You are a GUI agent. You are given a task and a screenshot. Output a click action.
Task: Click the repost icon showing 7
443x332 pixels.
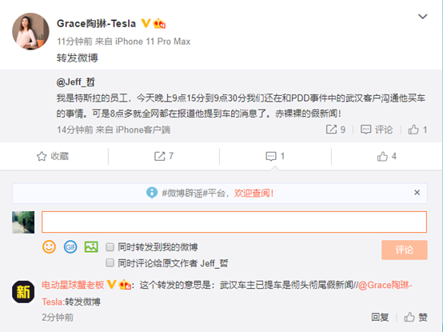(x=159, y=156)
